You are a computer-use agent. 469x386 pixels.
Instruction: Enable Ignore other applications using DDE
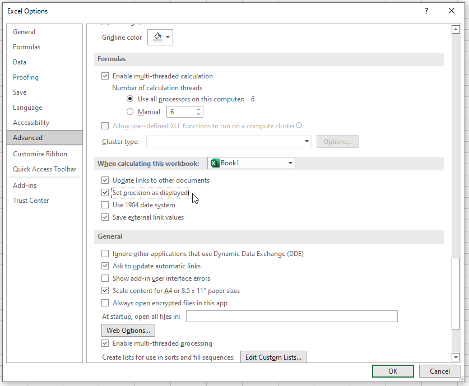(105, 254)
